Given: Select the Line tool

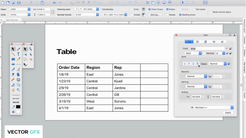Looking at the screenshot, I should tap(13, 54).
